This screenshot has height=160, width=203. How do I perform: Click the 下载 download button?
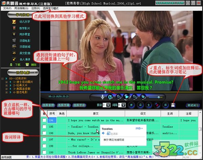click(x=15, y=64)
